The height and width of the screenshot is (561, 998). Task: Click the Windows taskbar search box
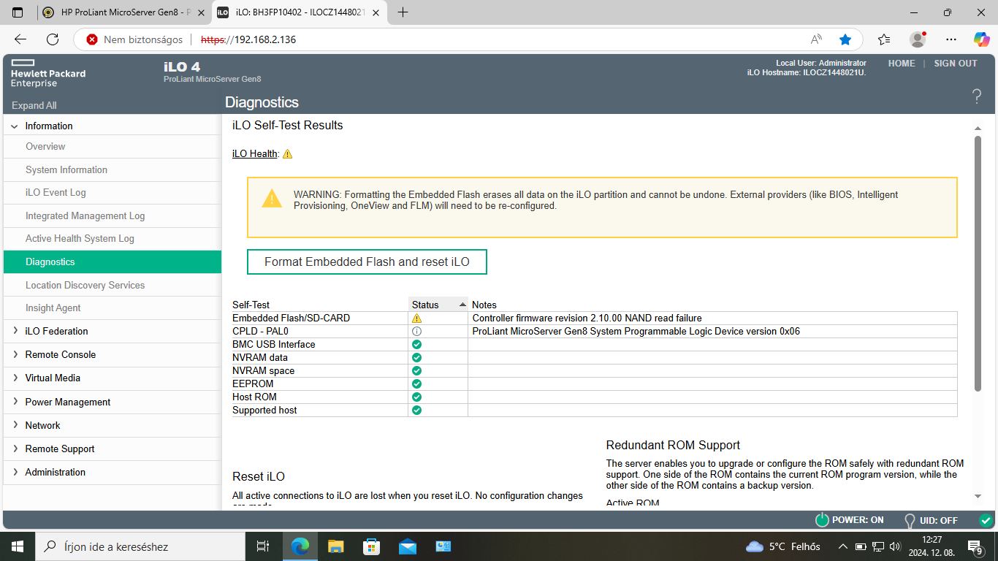pyautogui.click(x=140, y=546)
